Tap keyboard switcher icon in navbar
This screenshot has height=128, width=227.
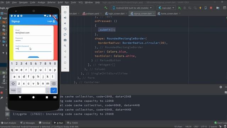click(x=55, y=97)
